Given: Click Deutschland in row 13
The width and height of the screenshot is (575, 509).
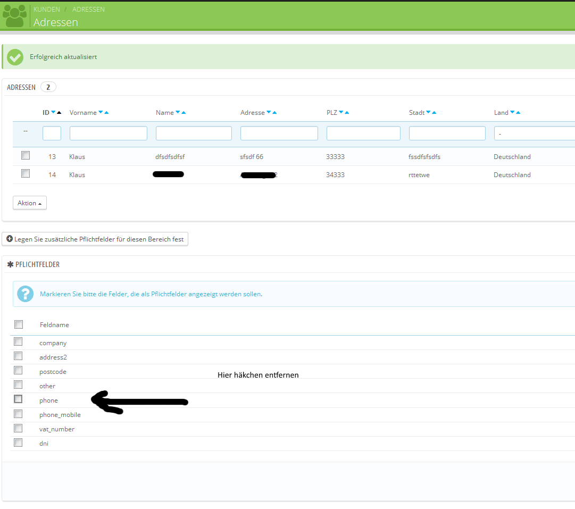Looking at the screenshot, I should click(x=512, y=156).
